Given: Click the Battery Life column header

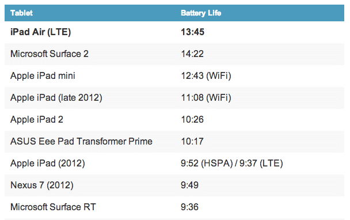Looking at the screenshot, I should point(201,13).
